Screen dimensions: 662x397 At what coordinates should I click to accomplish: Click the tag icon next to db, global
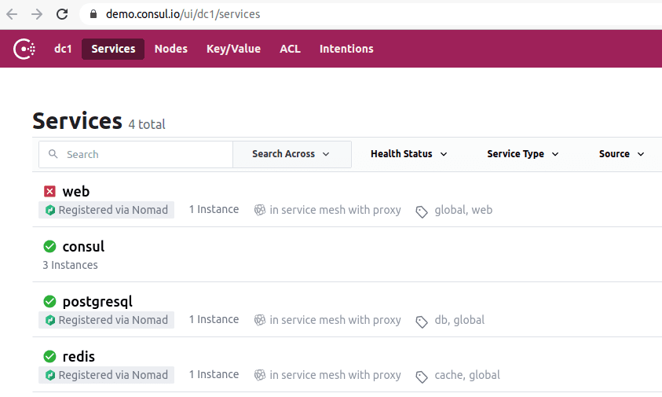[422, 322]
